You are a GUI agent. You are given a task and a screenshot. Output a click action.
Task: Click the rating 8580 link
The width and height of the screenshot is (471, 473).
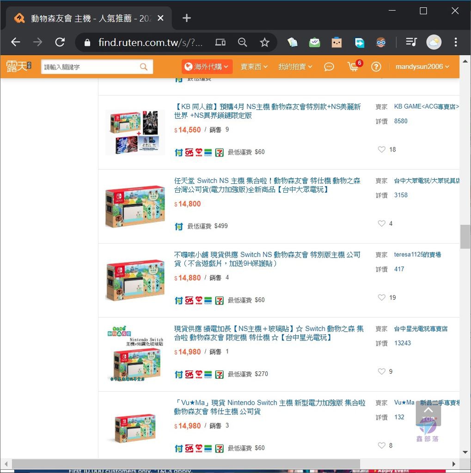pos(401,121)
